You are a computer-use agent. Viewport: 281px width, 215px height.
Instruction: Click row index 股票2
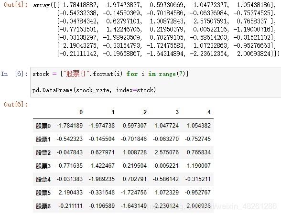(43, 153)
